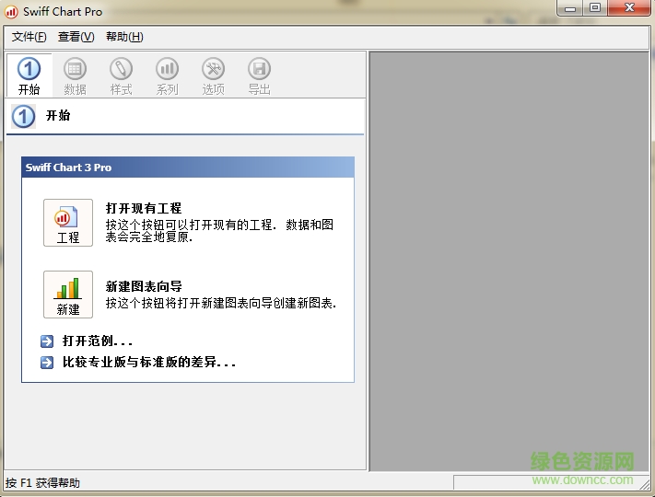Click the gray chart preview area
Screen dimensions: 655x497
(509, 261)
